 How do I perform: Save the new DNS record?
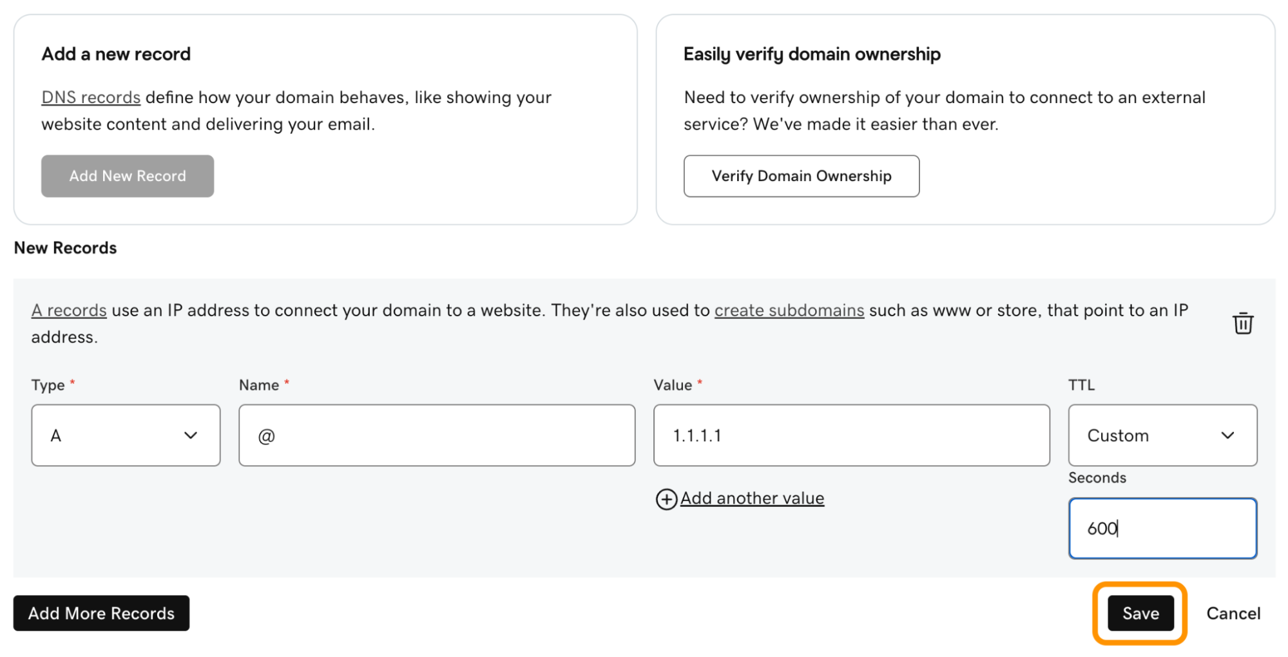tap(1140, 613)
